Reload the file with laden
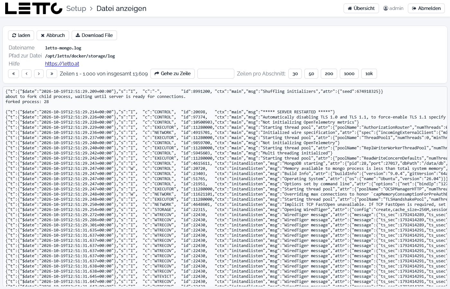This screenshot has width=450, height=289. (21, 35)
